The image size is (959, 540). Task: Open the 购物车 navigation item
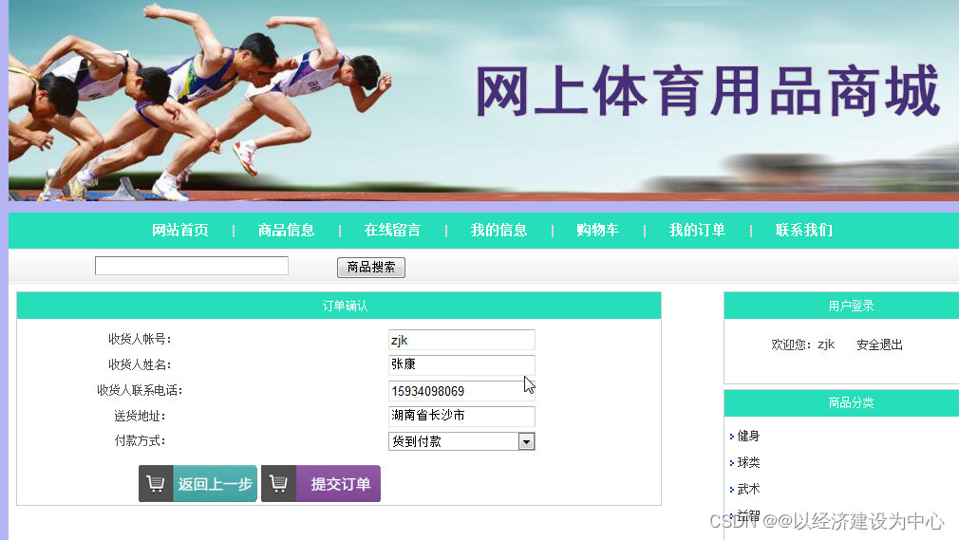pos(598,230)
